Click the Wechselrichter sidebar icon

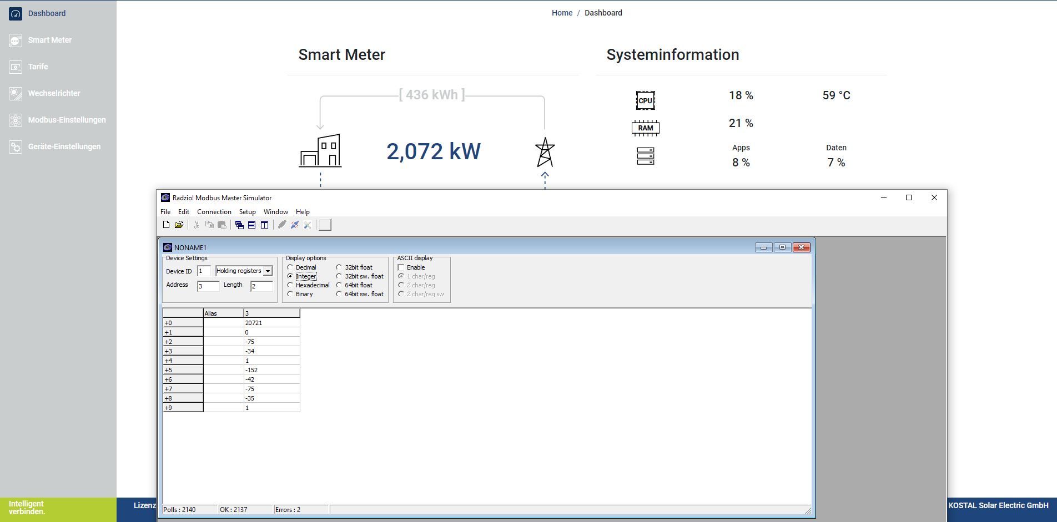(16, 93)
